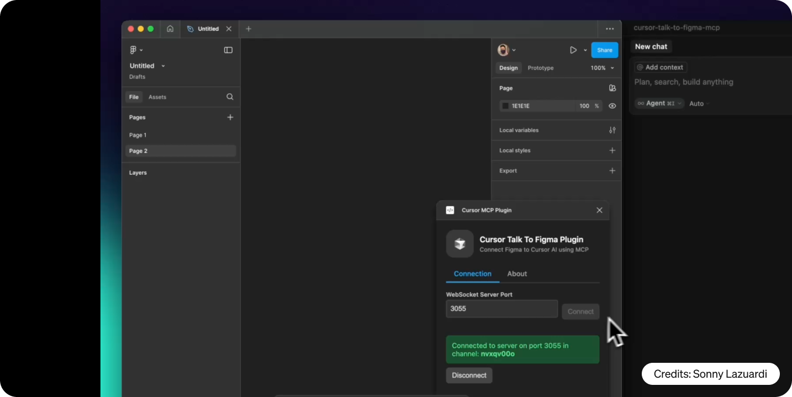Image resolution: width=792 pixels, height=397 pixels.
Task: Click the Cursor chat prompt input
Action: 684,82
